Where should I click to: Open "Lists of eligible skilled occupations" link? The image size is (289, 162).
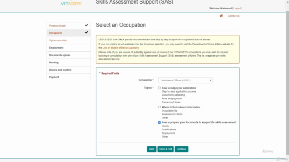[x=121, y=48]
